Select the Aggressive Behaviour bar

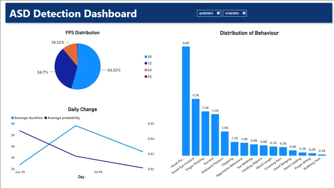click(244, 149)
